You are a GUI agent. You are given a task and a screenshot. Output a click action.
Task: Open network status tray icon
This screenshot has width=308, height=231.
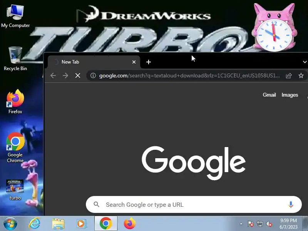(259, 224)
